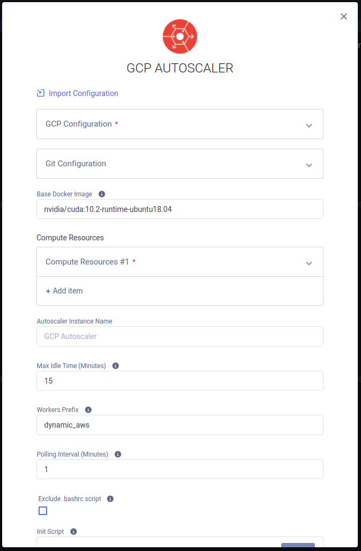
Task: Expand the GCP Configuration section
Action: click(x=309, y=125)
